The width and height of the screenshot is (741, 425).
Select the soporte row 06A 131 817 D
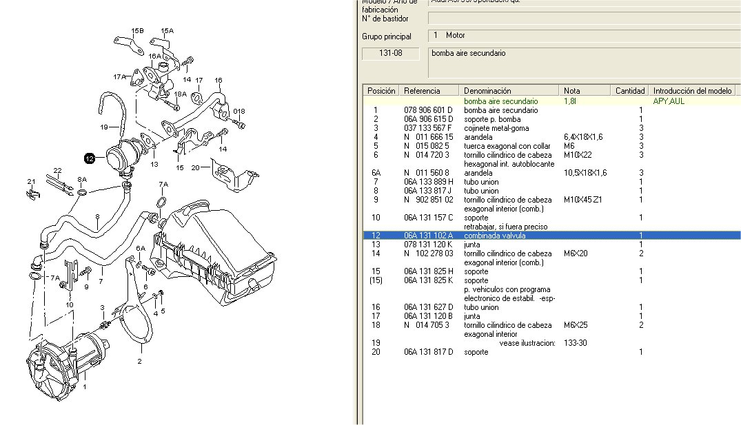551,352
